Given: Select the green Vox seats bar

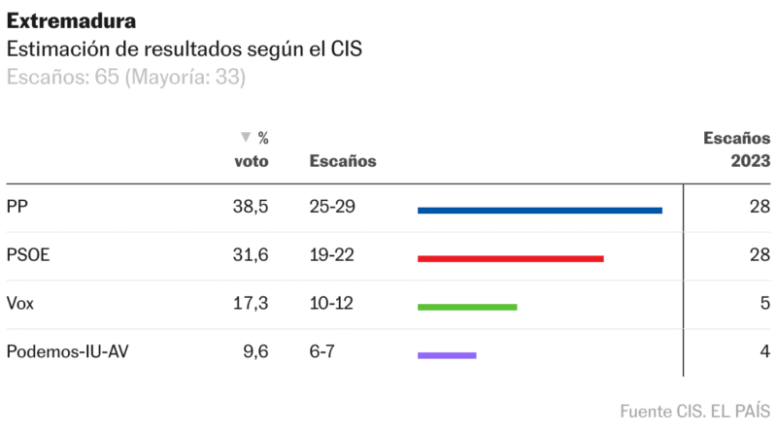Looking at the screenshot, I should click(x=467, y=307).
